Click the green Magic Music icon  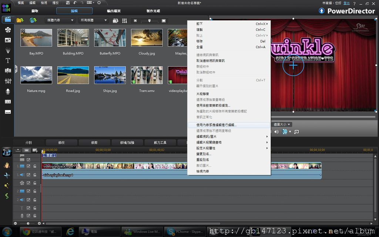(7, 196)
